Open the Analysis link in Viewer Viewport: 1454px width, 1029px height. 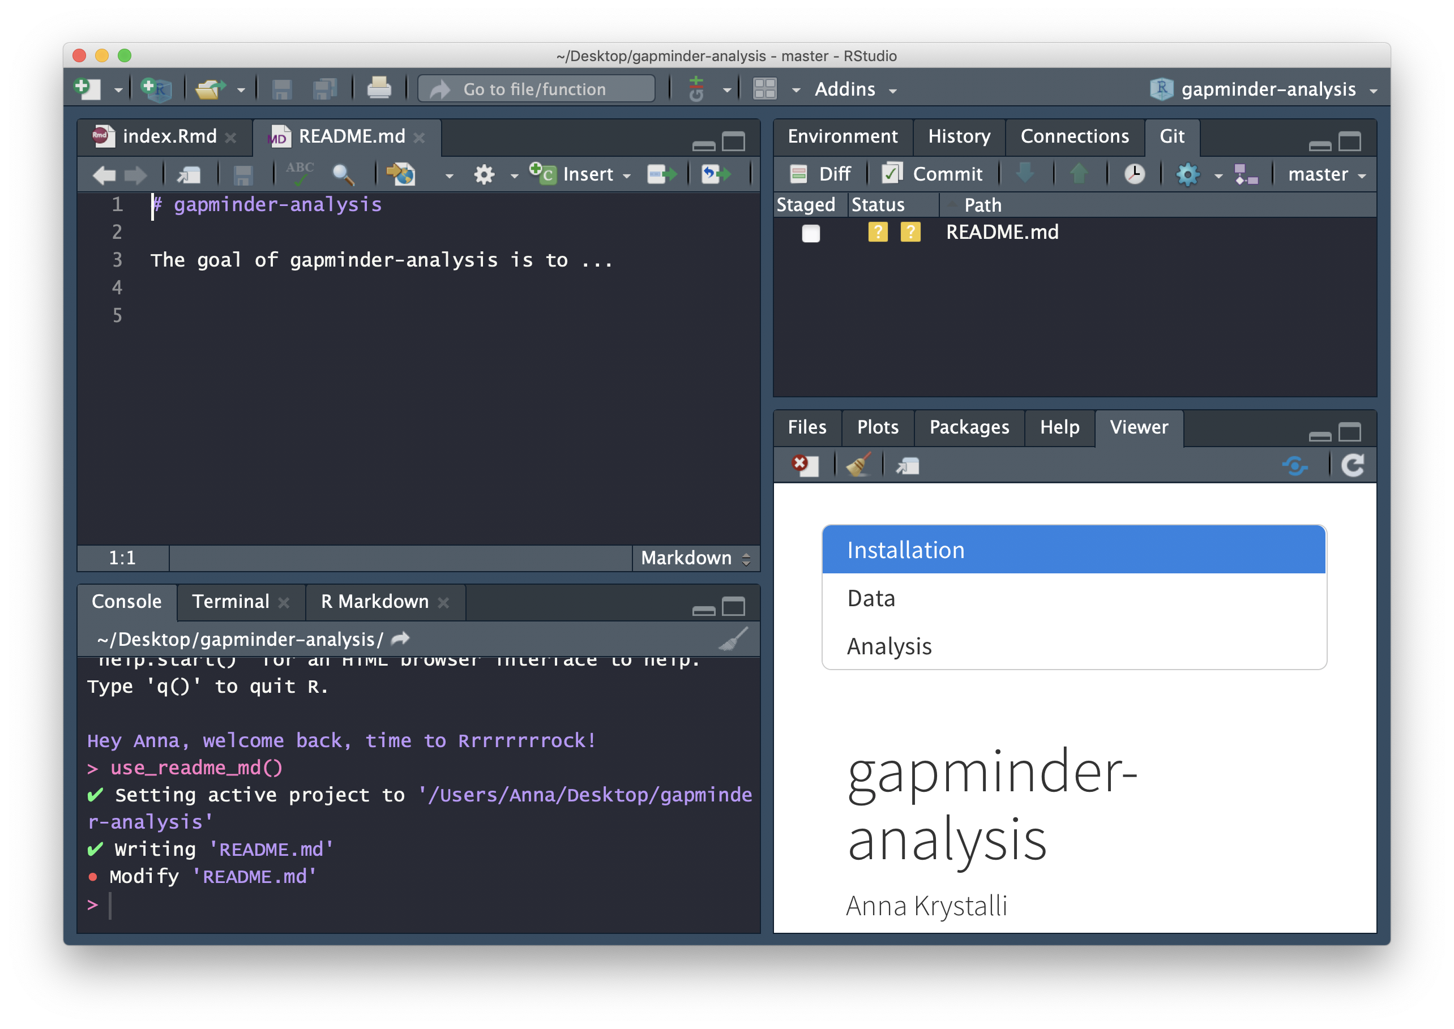(1074, 646)
